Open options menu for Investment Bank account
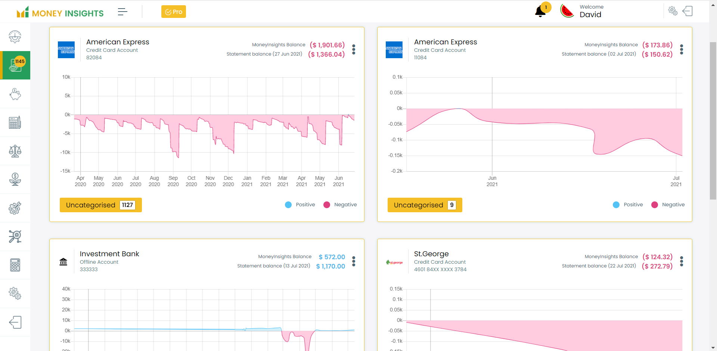Screen dimensions: 717x351 click(x=354, y=261)
